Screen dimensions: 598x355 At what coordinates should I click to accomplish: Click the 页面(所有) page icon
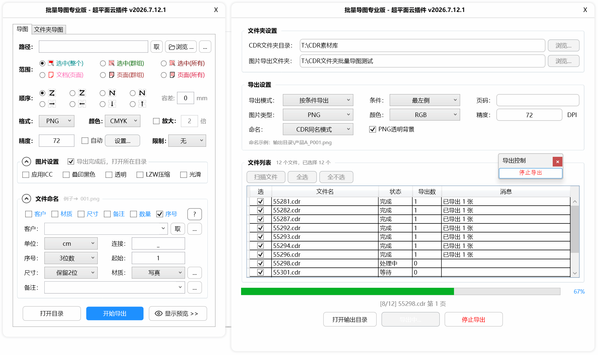(x=172, y=75)
